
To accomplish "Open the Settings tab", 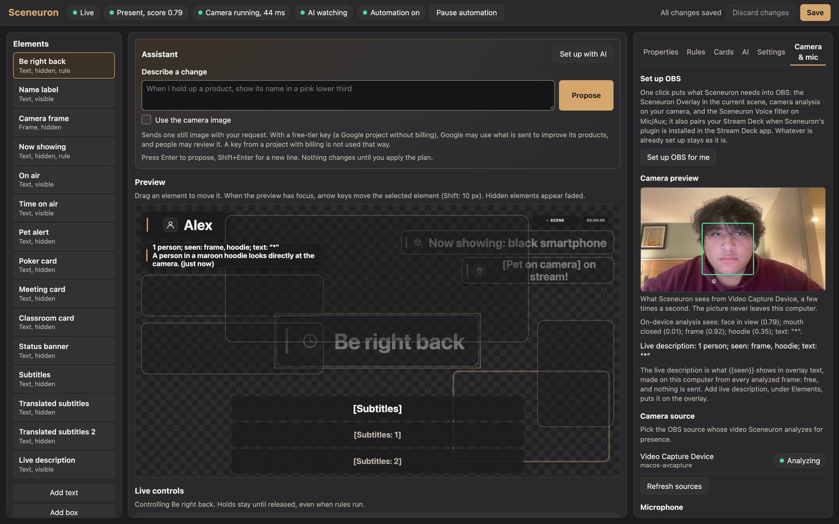I will click(x=771, y=52).
